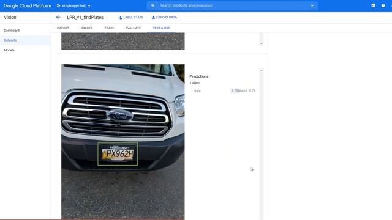This screenshot has height=220, width=392.
Task: Open Models in the Vision sidebar
Action: pyautogui.click(x=9, y=50)
